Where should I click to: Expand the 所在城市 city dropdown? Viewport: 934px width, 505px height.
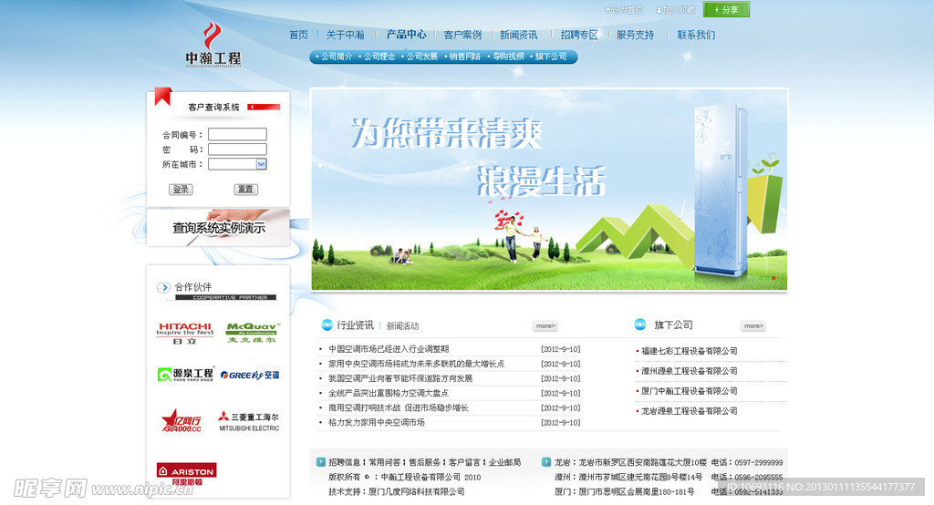point(261,164)
